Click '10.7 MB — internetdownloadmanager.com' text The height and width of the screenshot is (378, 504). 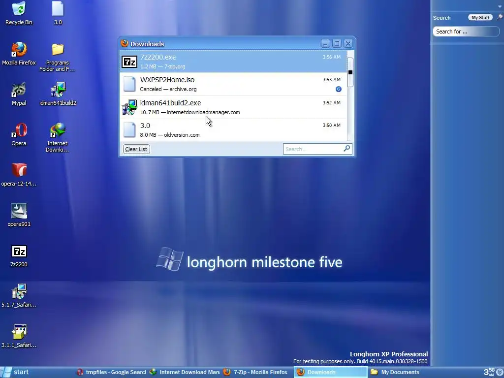pos(190,112)
